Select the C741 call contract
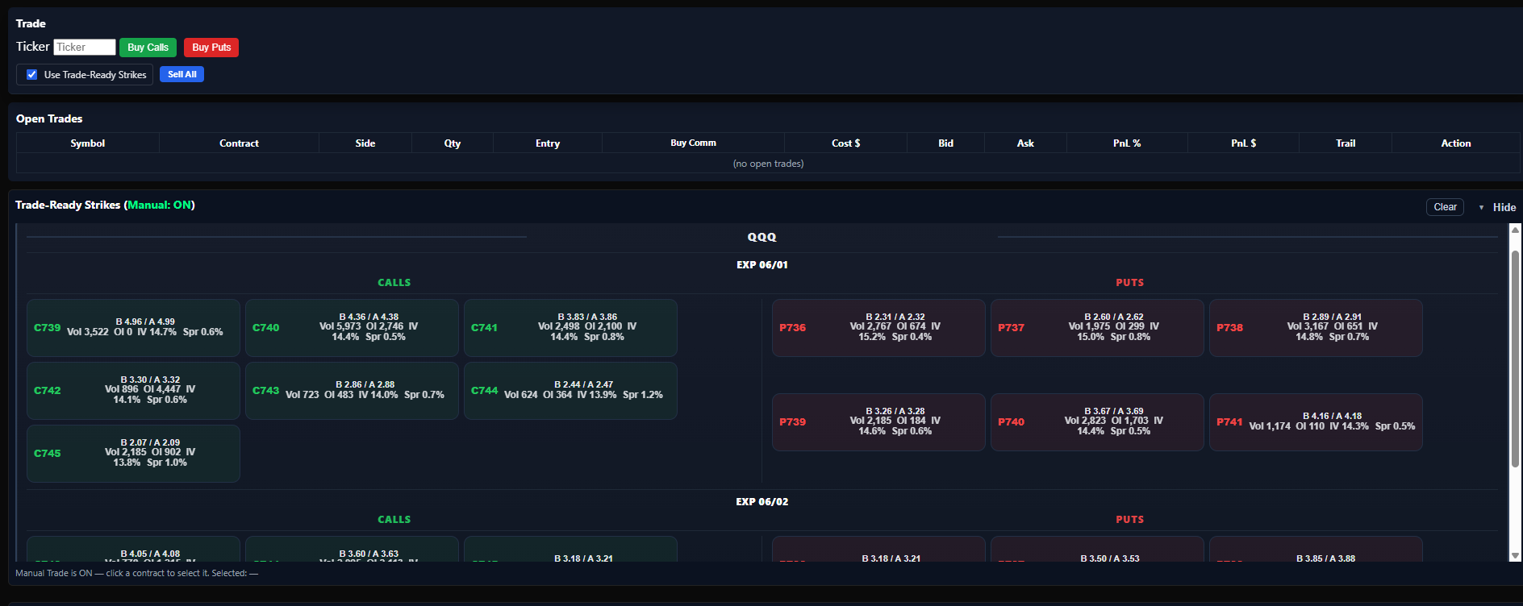This screenshot has height=606, width=1523. (x=570, y=328)
